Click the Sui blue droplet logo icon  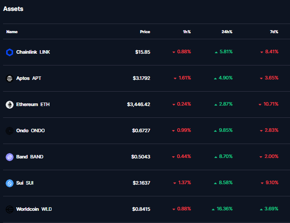[10, 183]
